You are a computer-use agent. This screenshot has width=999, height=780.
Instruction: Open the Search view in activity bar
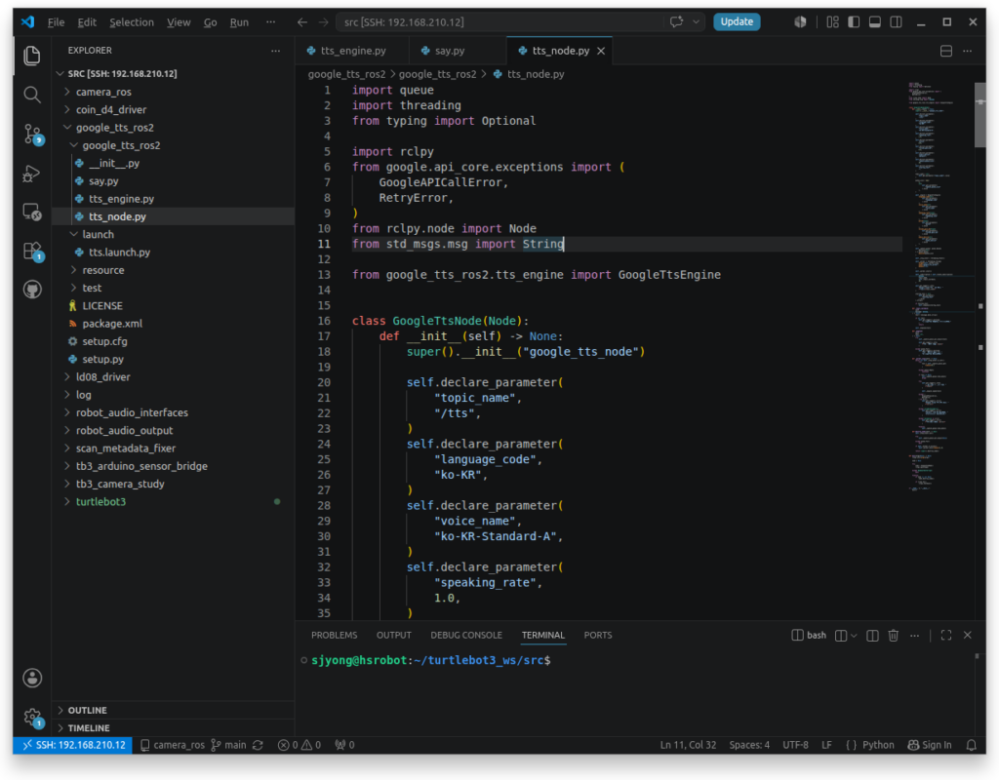(32, 95)
